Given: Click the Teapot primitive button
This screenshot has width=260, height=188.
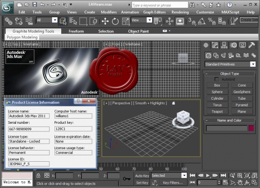Looking at the screenshot, I should [217, 112].
